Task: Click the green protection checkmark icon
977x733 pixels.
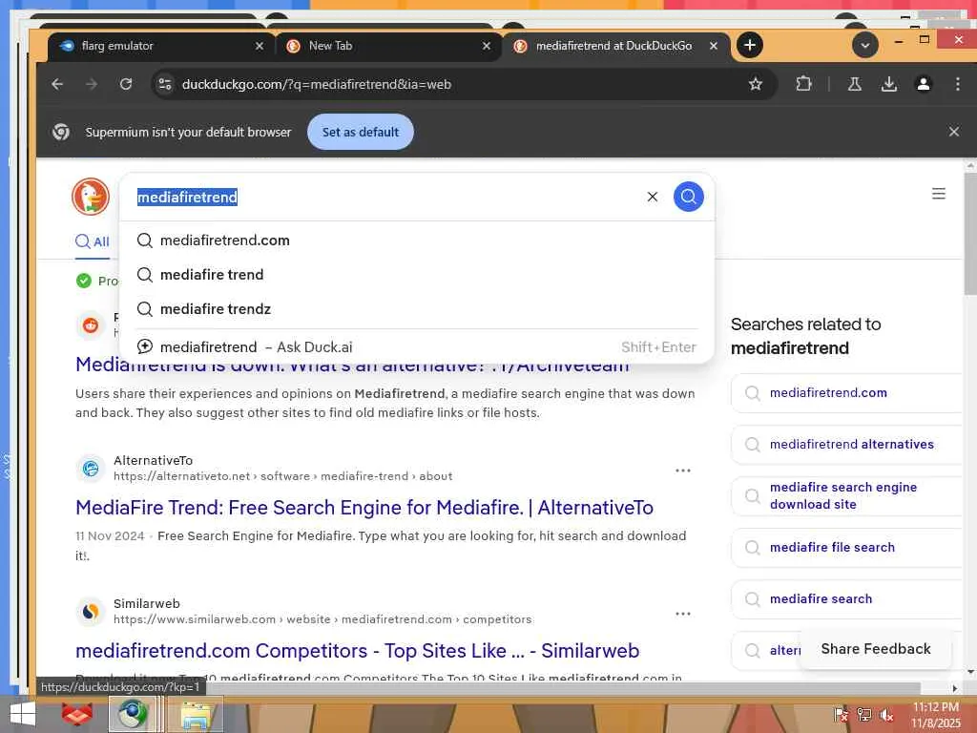Action: 84,282
